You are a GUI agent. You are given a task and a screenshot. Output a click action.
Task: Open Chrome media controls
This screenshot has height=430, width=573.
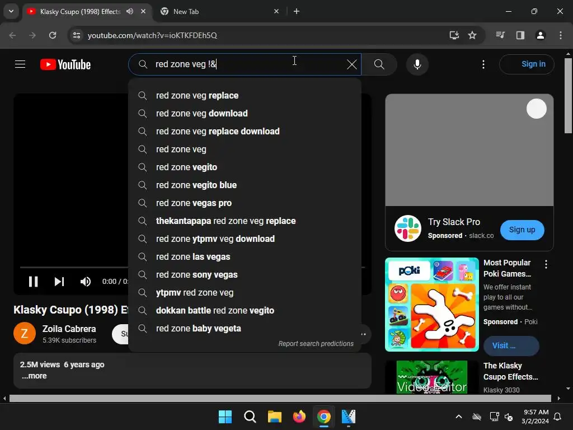(x=500, y=35)
